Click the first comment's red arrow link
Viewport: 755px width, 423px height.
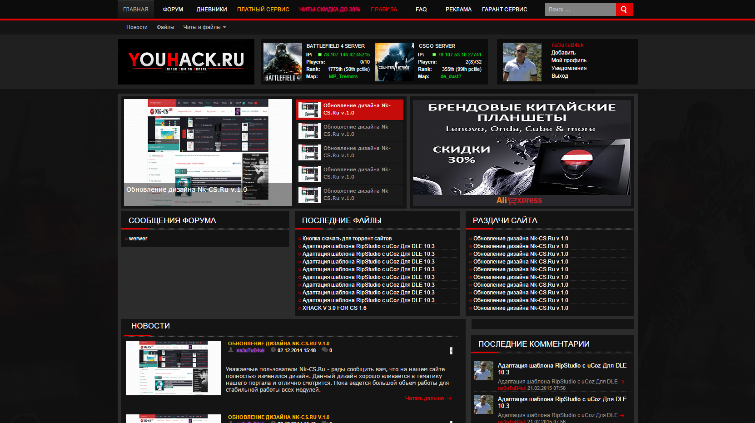[622, 382]
